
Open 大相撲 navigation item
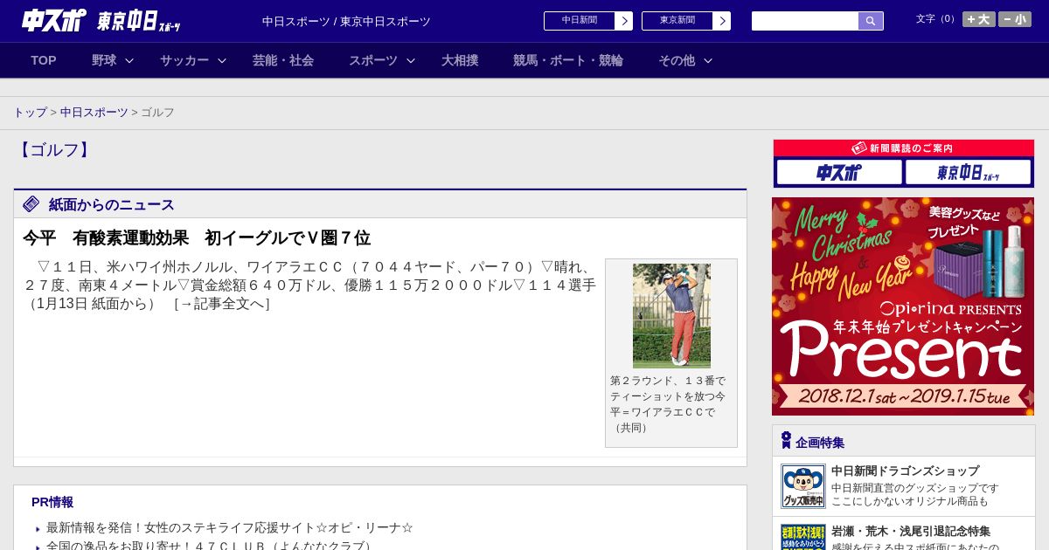[460, 60]
